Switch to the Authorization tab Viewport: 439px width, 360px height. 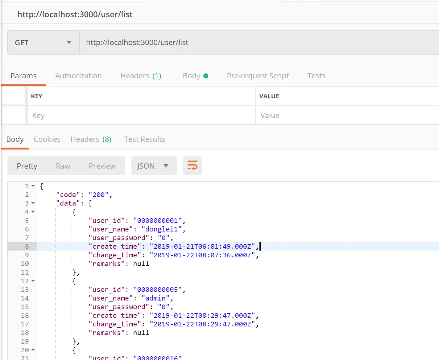(x=78, y=76)
